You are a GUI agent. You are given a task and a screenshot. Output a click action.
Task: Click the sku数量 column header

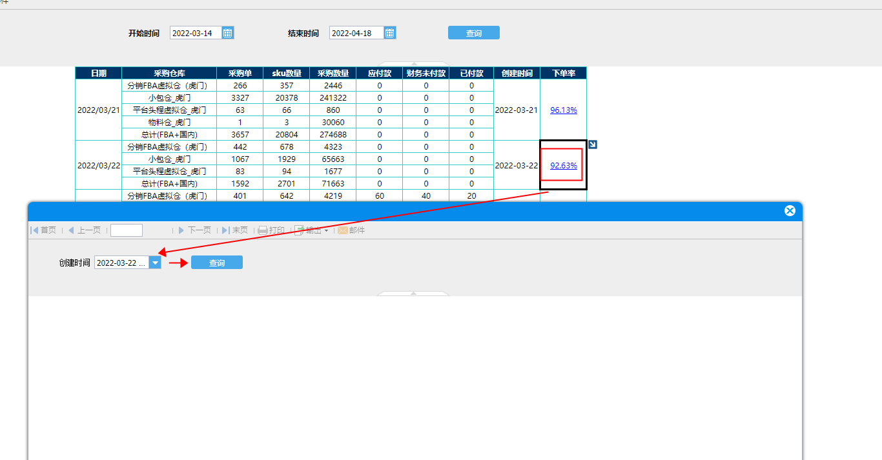coord(287,74)
